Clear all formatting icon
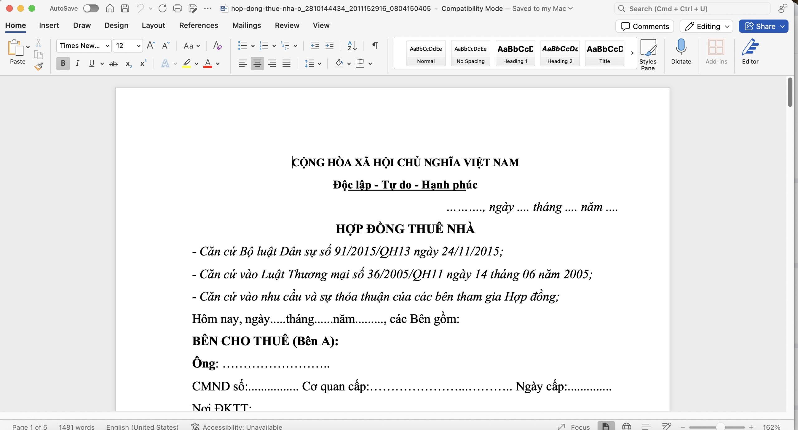 (218, 46)
